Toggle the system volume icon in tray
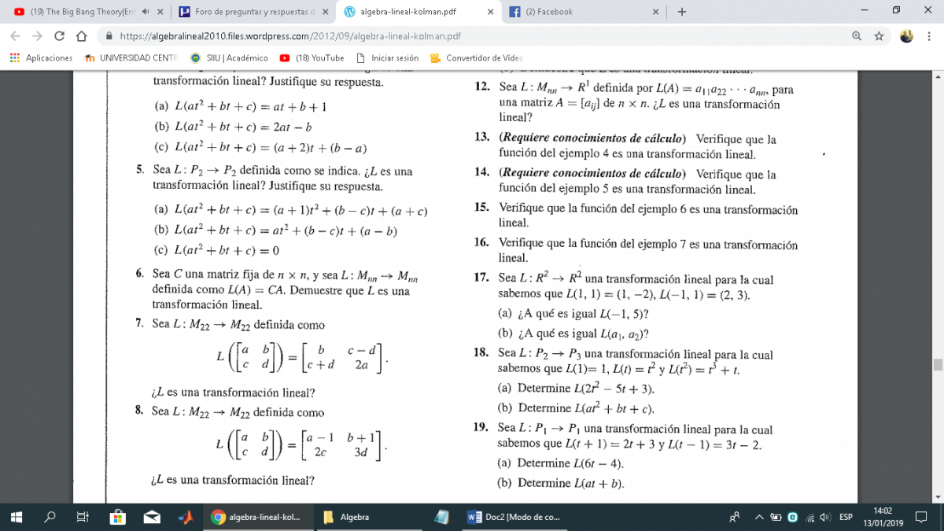This screenshot has width=944, height=531. [824, 517]
